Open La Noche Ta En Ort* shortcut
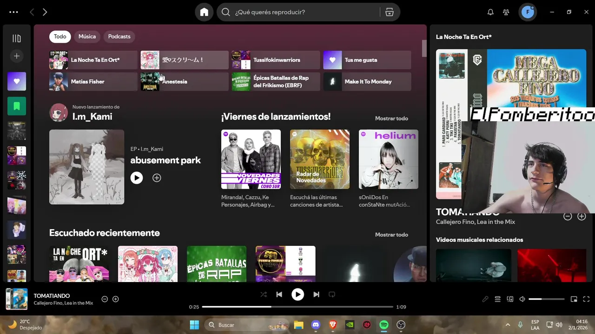This screenshot has width=595, height=334. pos(93,60)
